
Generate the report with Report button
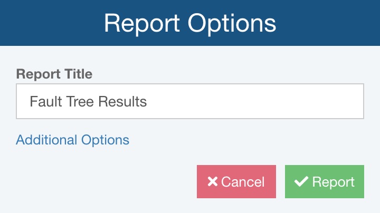[325, 182]
